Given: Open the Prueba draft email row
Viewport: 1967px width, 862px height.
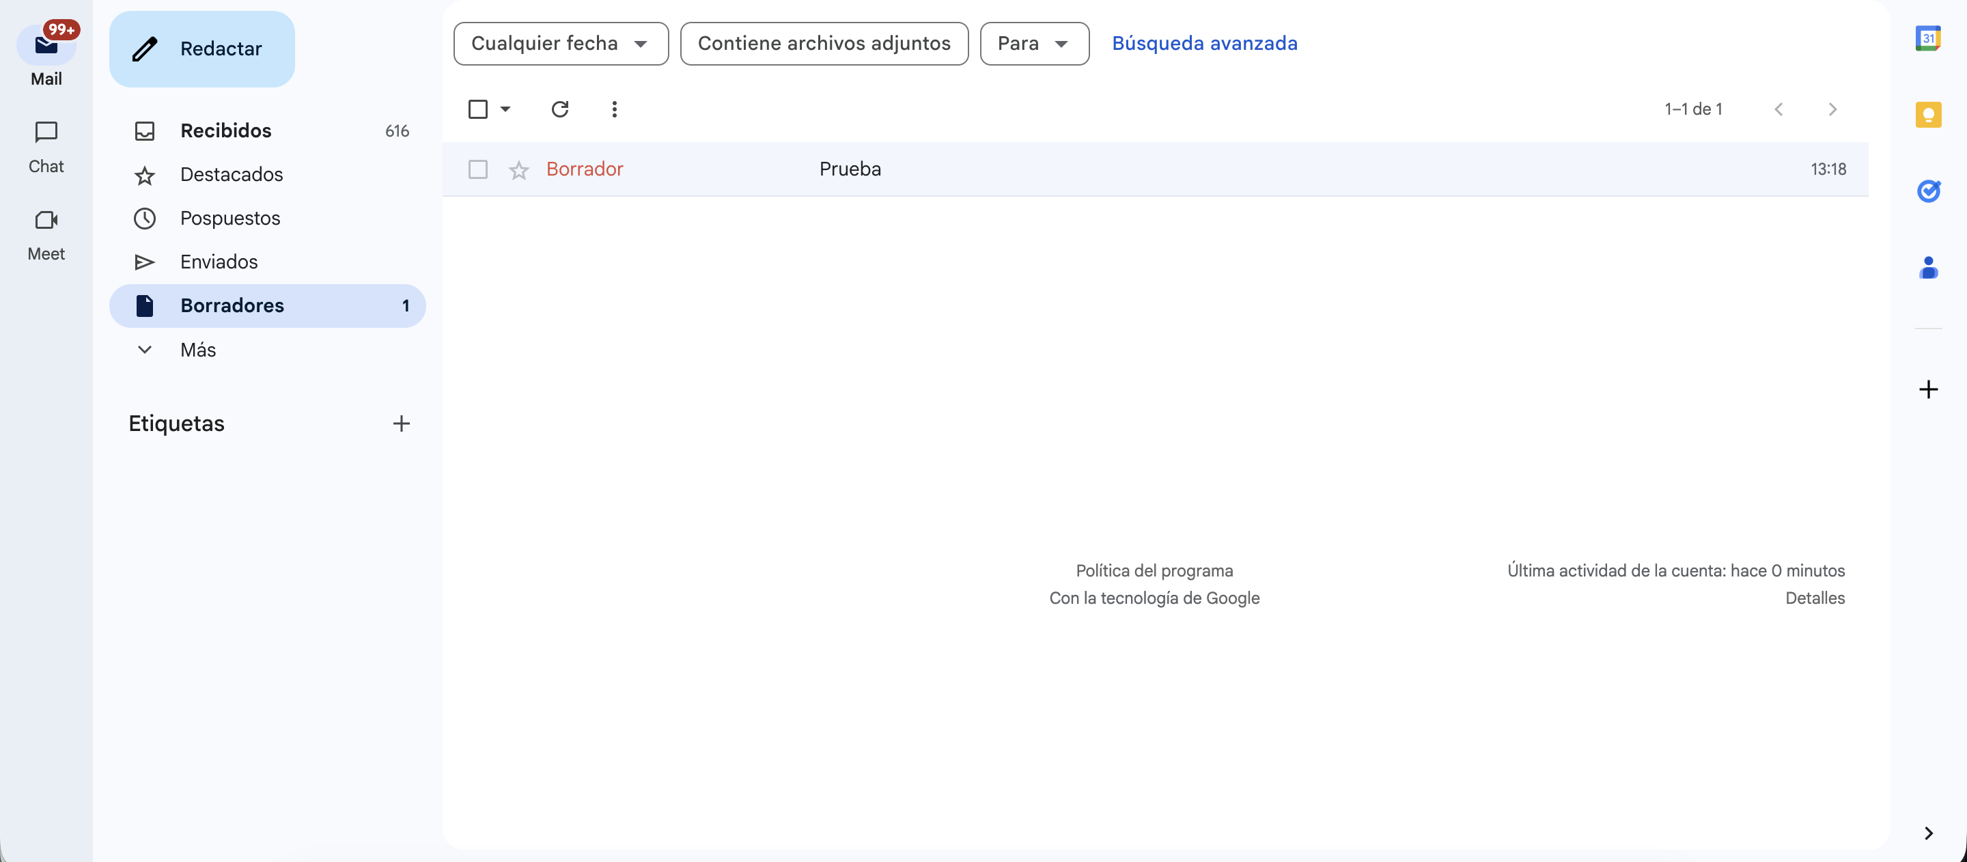Looking at the screenshot, I should pyautogui.click(x=849, y=169).
